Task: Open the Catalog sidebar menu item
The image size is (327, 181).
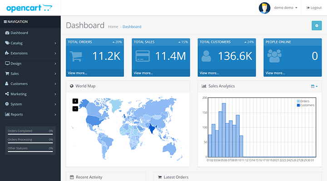Action: 30,43
